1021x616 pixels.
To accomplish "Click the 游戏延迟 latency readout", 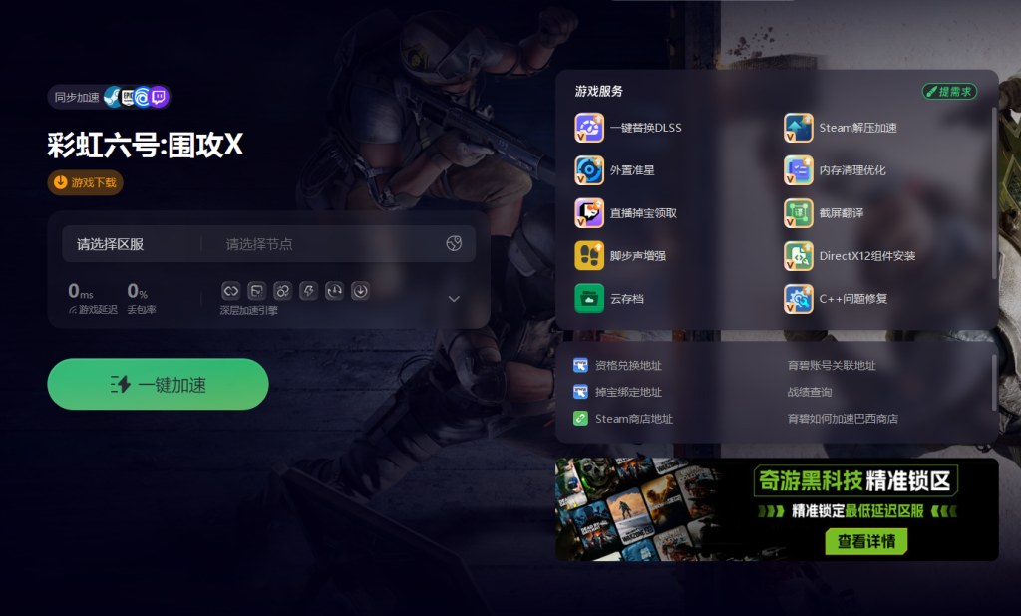I will click(93, 297).
